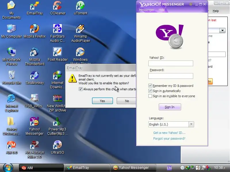Launch the CCleaner desktop shortcut
This screenshot has height=172, width=230.
[57, 8]
